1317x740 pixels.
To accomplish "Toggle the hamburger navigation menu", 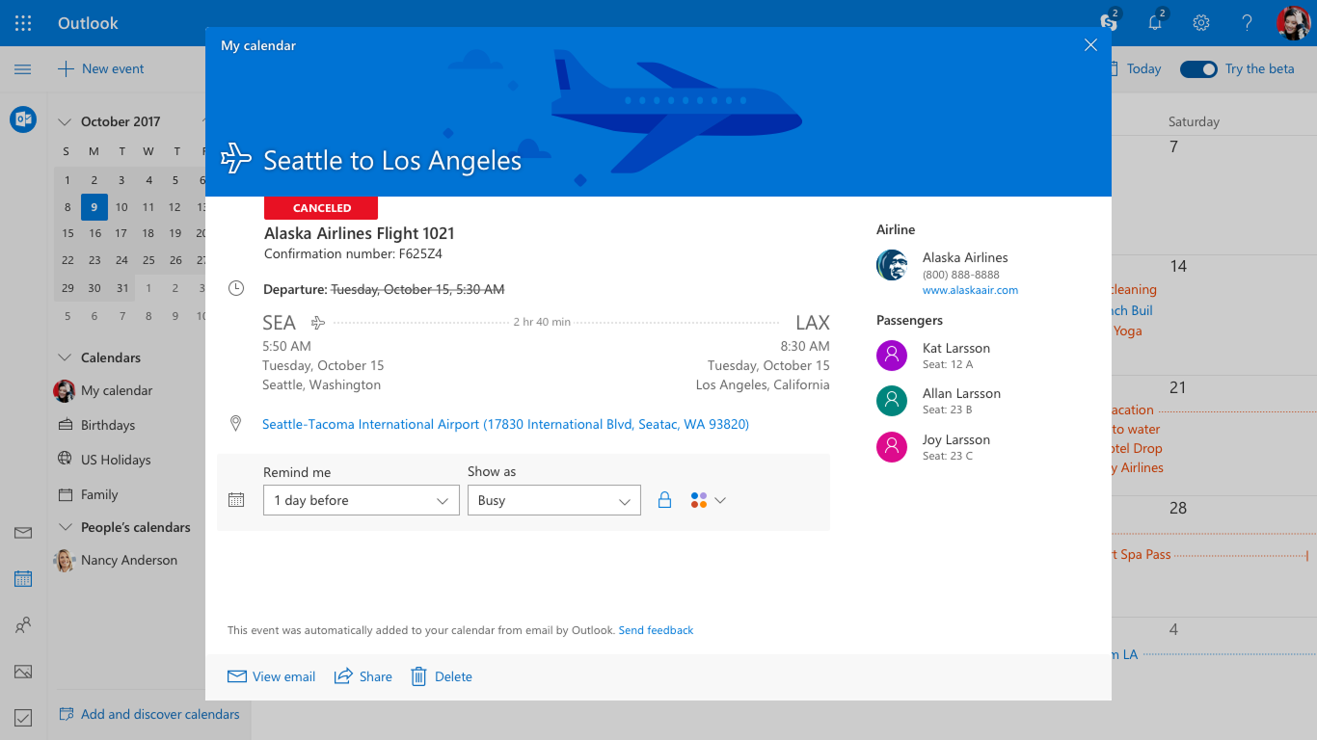I will [x=23, y=69].
